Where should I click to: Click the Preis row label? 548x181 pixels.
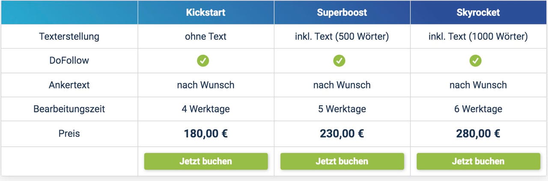click(69, 134)
